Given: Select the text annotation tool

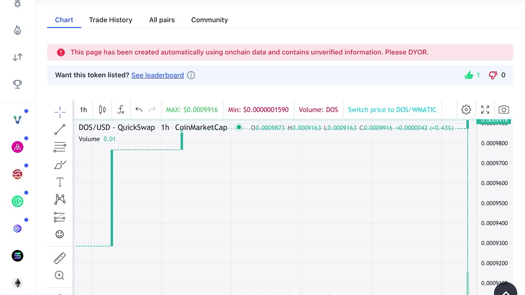Looking at the screenshot, I should [x=60, y=182].
